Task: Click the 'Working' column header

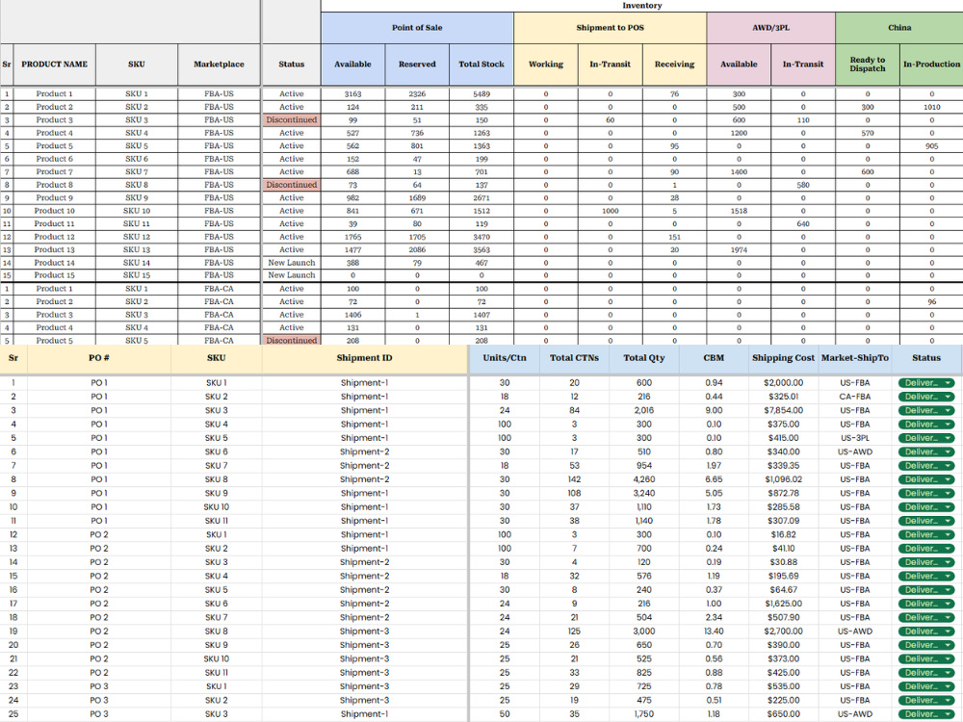Action: pos(546,64)
